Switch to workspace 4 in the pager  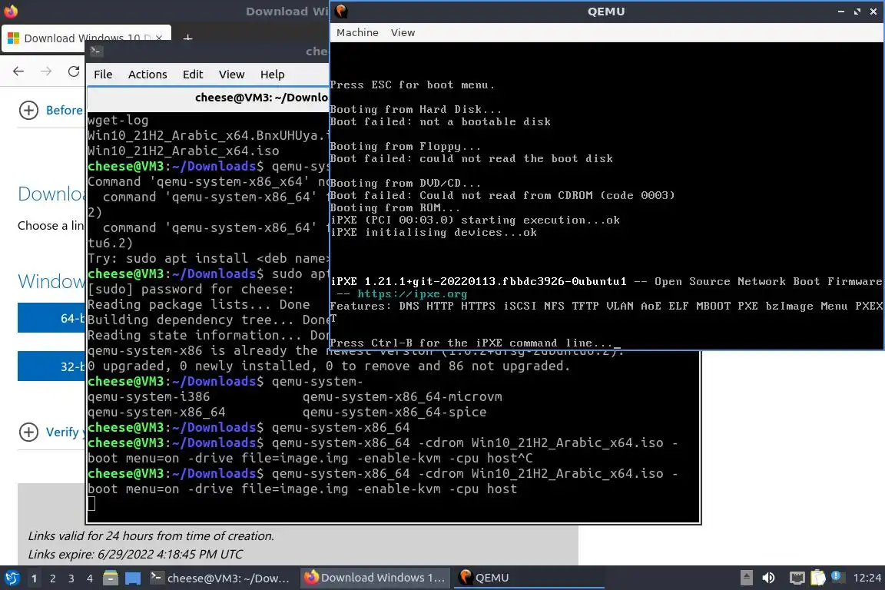tap(90, 578)
